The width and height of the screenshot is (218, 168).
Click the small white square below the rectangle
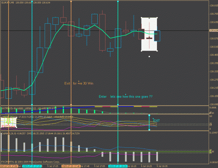149,56
